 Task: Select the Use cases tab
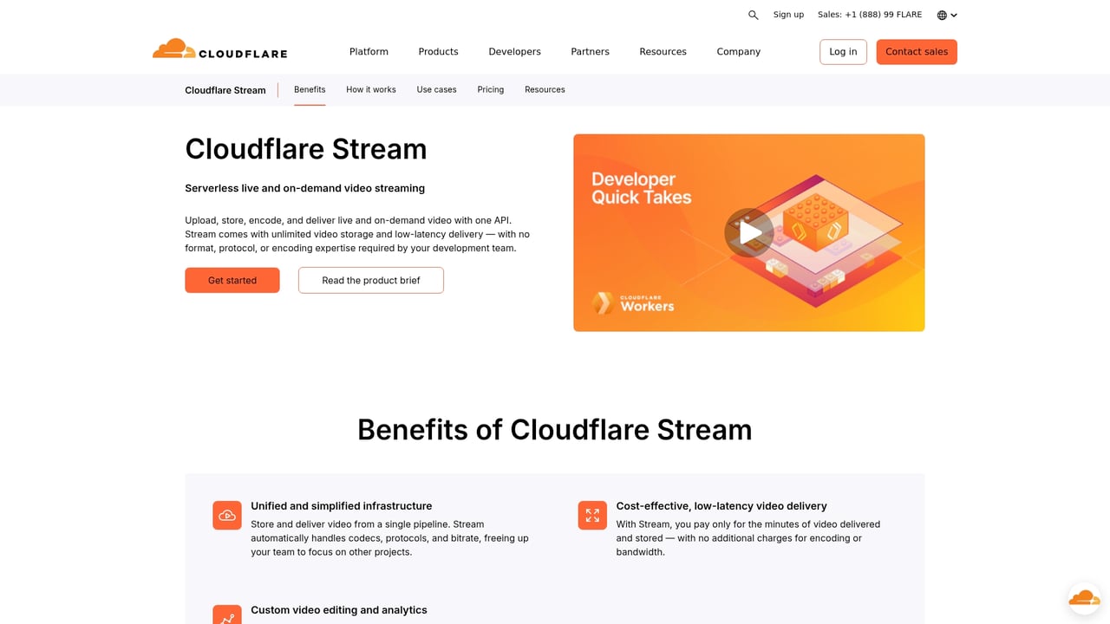[436, 89]
